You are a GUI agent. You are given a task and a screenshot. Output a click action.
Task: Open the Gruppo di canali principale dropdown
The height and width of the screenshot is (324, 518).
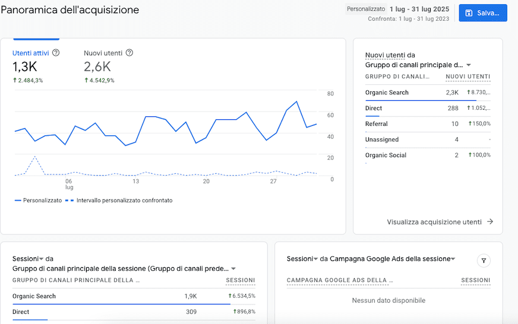(469, 65)
